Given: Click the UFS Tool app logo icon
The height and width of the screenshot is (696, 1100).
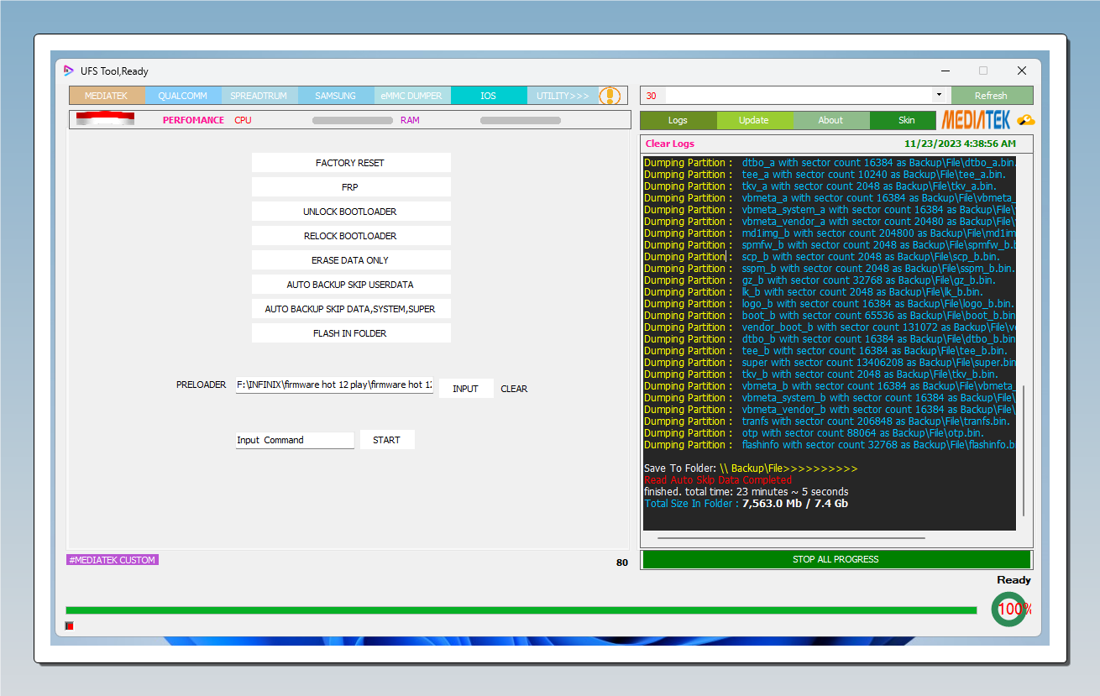Looking at the screenshot, I should pos(69,71).
